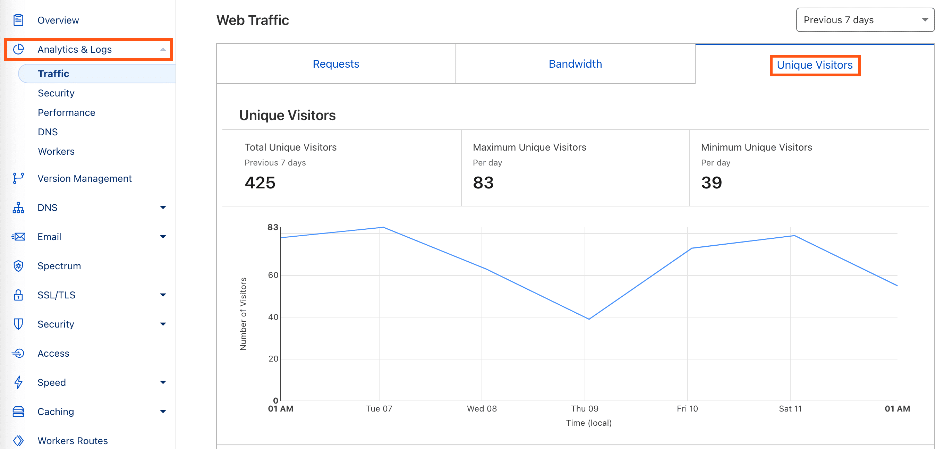936x449 pixels.
Task: Click the Caching icon in sidebar
Action: click(18, 411)
